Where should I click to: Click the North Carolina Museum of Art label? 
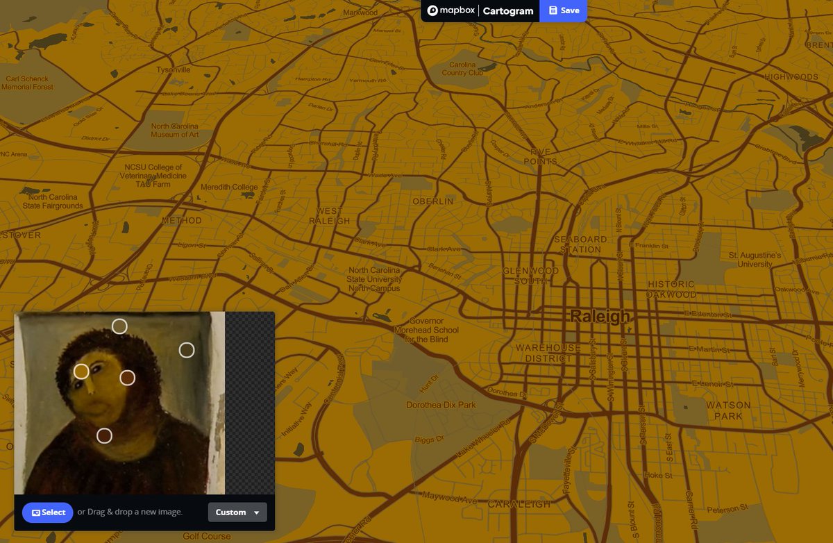point(175,131)
